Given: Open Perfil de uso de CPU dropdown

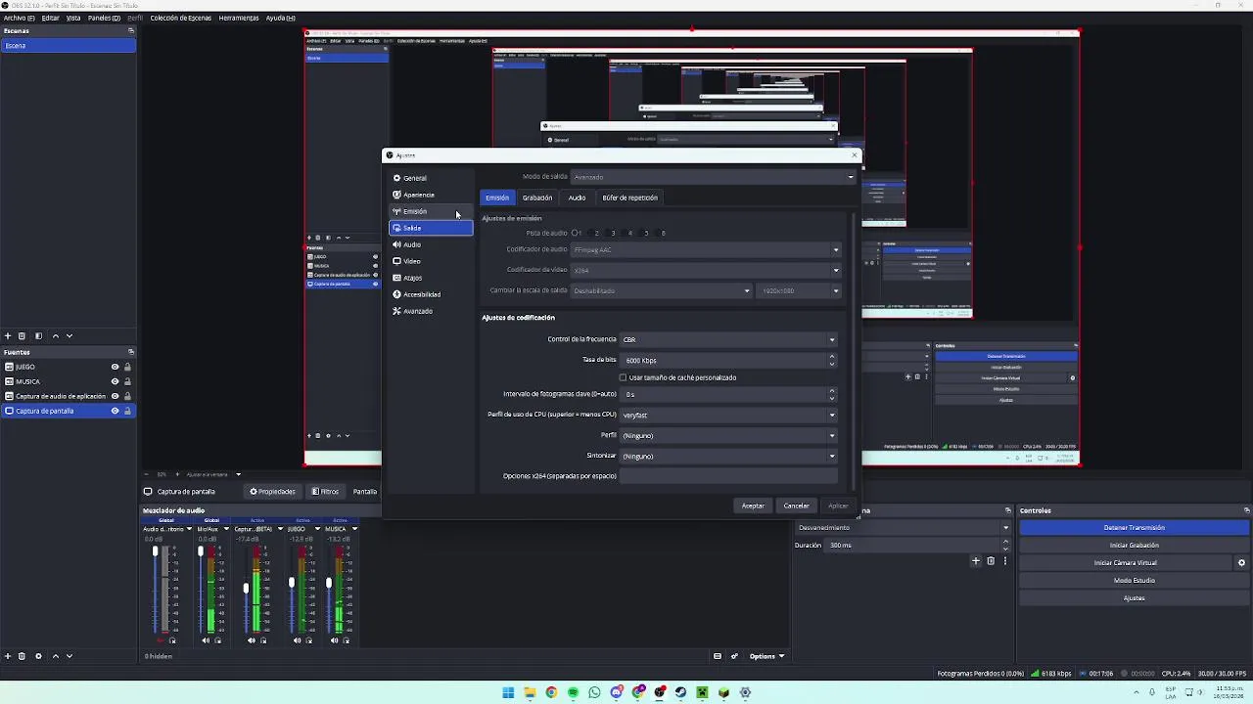Looking at the screenshot, I should click(729, 415).
